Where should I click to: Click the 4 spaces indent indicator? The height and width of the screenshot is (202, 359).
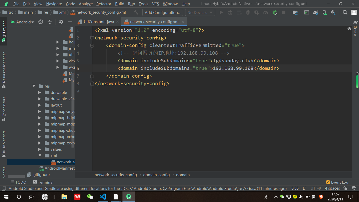(332, 188)
